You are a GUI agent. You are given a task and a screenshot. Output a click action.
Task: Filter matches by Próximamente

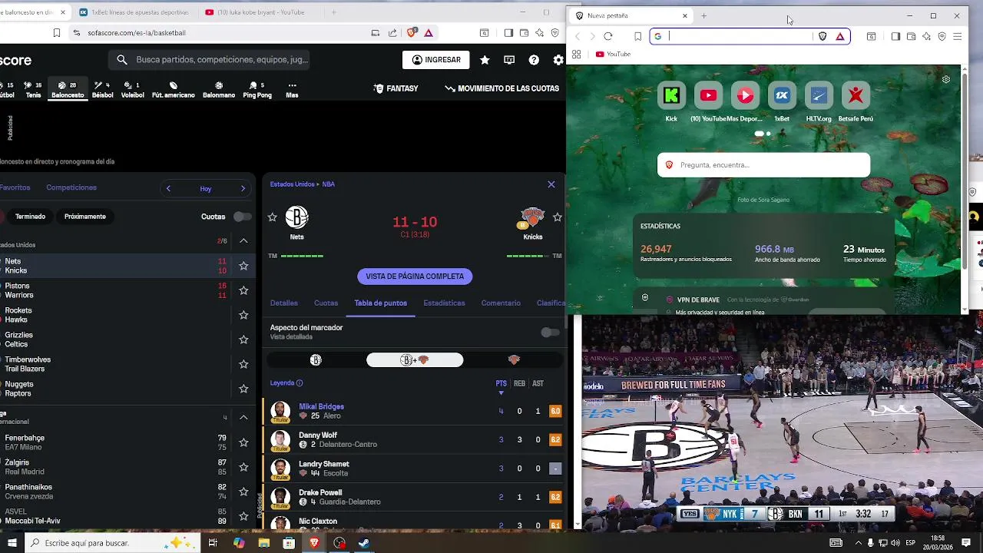click(x=85, y=217)
